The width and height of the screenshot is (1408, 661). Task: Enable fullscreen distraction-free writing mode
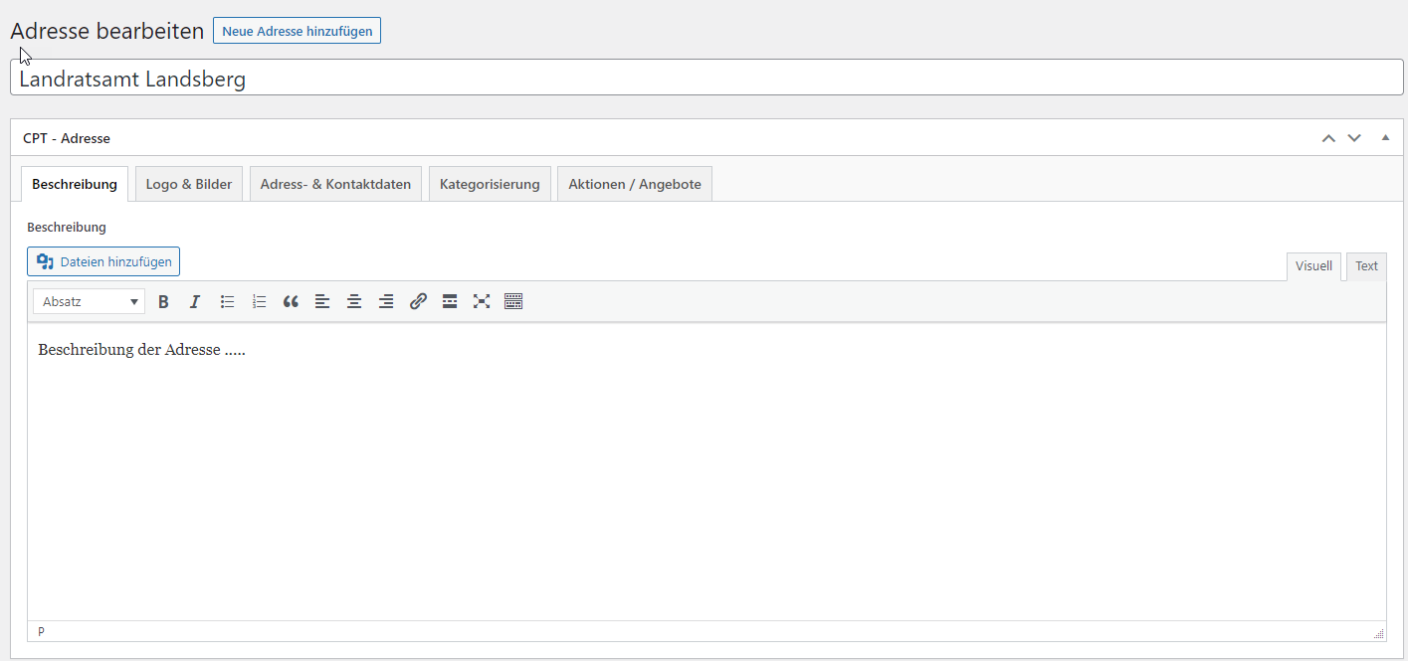pos(482,301)
